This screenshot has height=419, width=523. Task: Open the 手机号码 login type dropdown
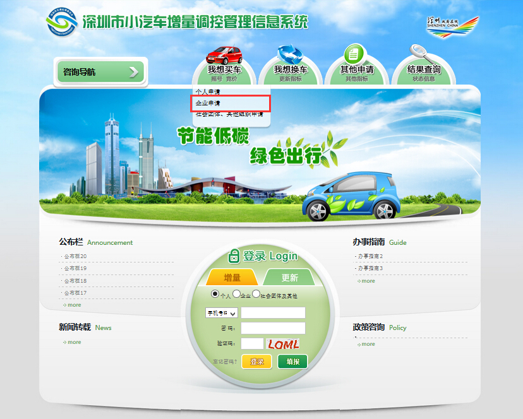coord(221,313)
